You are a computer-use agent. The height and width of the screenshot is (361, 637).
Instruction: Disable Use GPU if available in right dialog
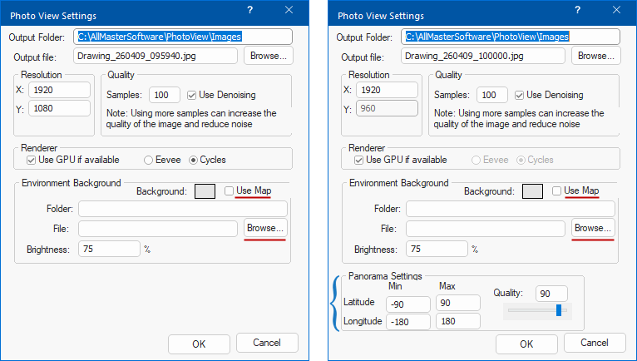(359, 160)
